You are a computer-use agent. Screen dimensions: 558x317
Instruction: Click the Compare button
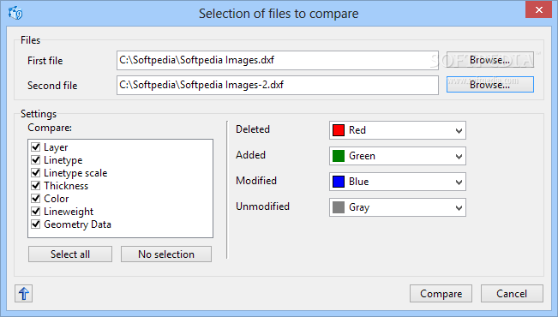click(441, 294)
